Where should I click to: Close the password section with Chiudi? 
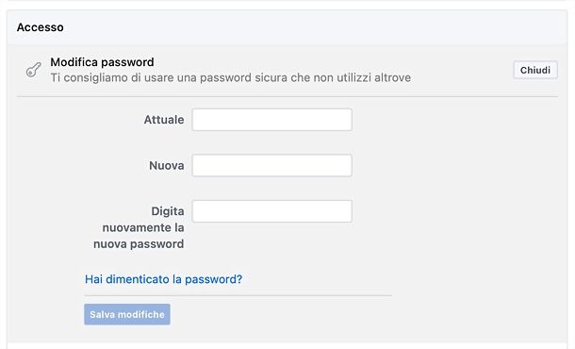pyautogui.click(x=535, y=70)
